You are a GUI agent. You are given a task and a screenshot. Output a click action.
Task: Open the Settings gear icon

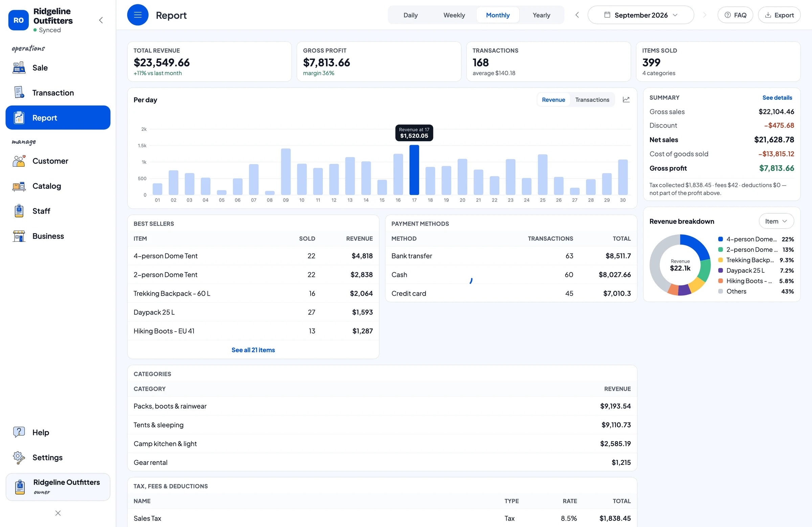click(19, 457)
